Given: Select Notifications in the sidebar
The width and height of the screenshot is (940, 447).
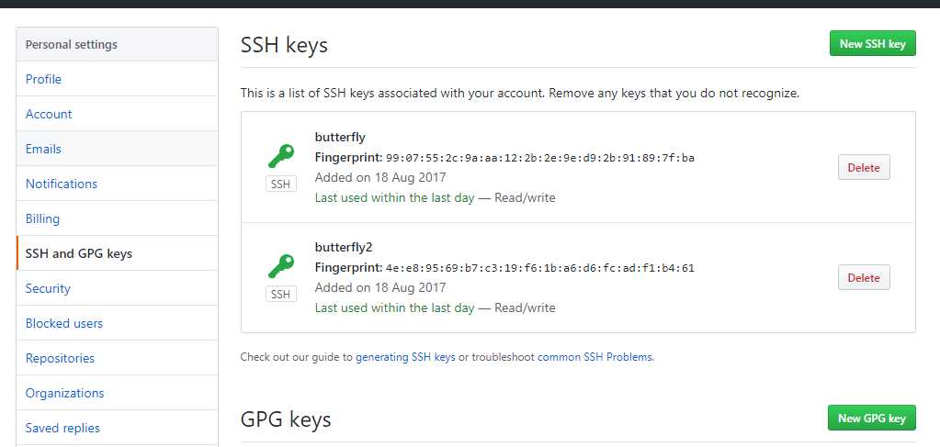Looking at the screenshot, I should click(117, 184).
